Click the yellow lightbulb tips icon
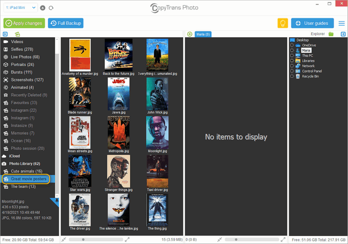 [282, 23]
